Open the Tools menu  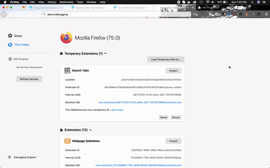point(80,2)
